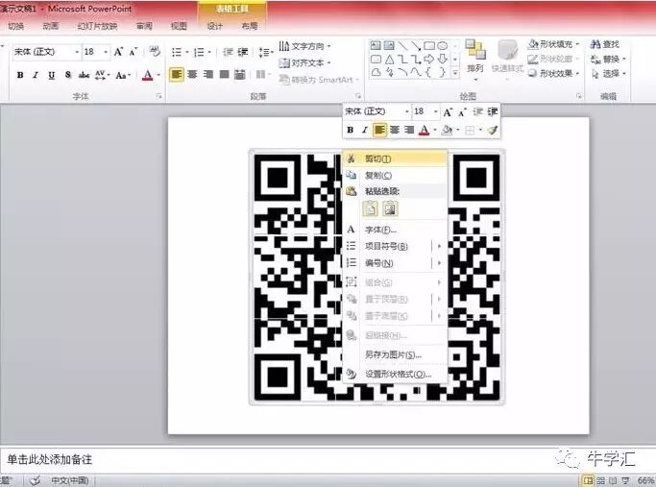Select the right arrow shape in gallery
656x487 pixels.
429,59
